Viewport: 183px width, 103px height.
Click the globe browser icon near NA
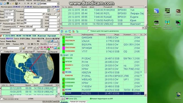pyautogui.click(x=52, y=41)
